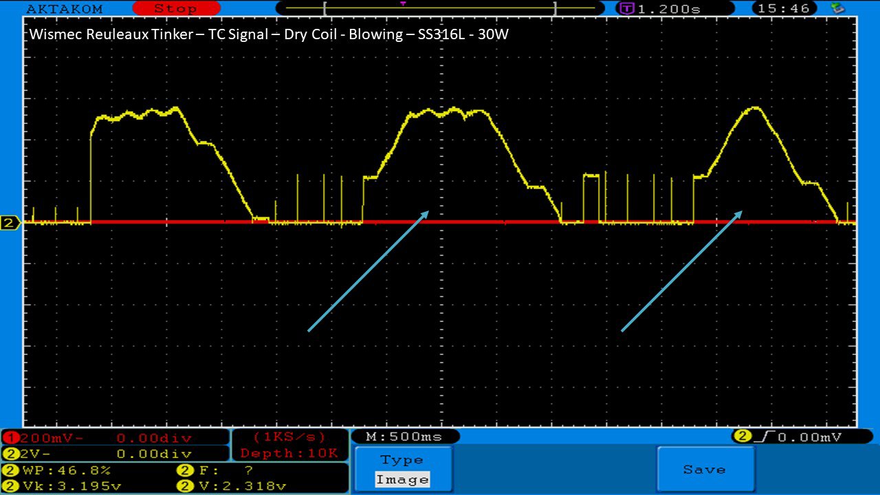Select the WP:46.8% measurement readout
880x495 pixels.
coord(58,471)
